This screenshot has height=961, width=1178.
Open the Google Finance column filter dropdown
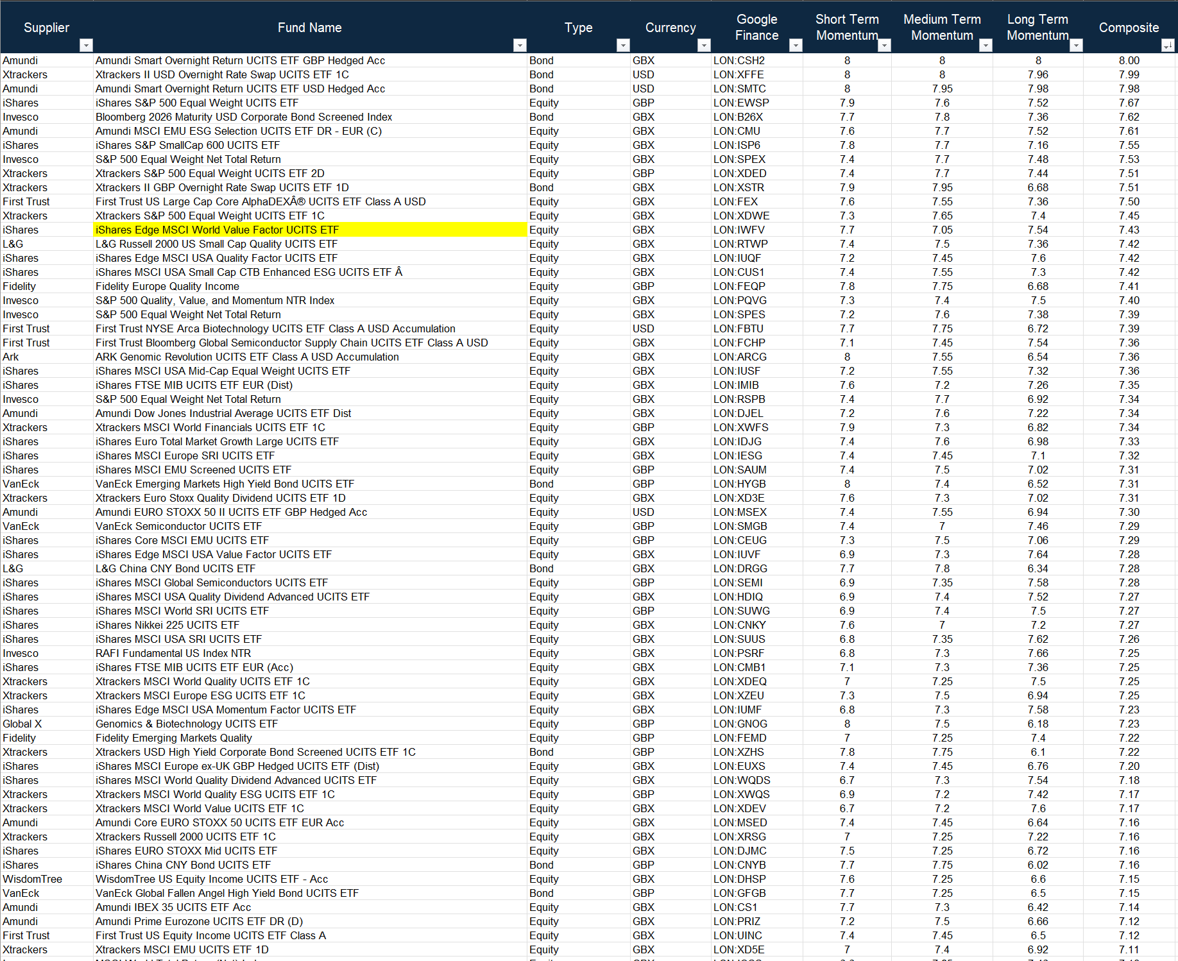pyautogui.click(x=796, y=45)
